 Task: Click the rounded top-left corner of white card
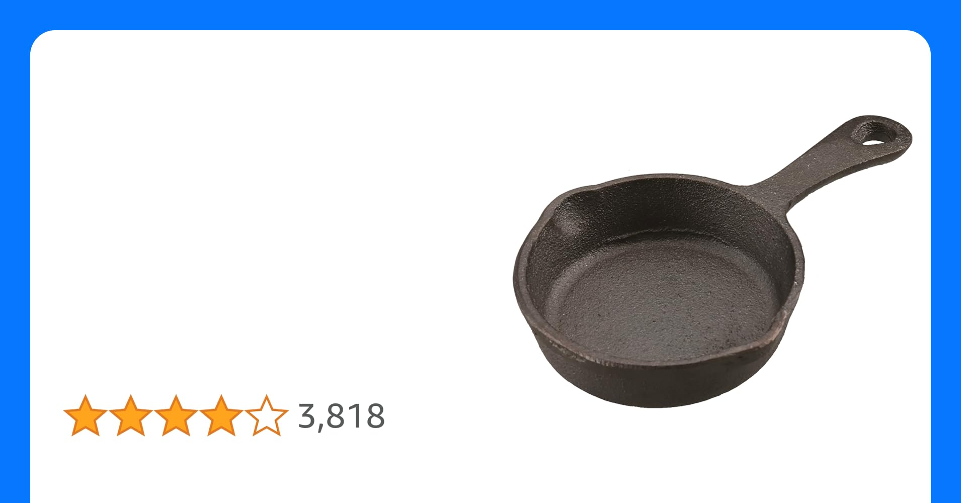pos(40,40)
